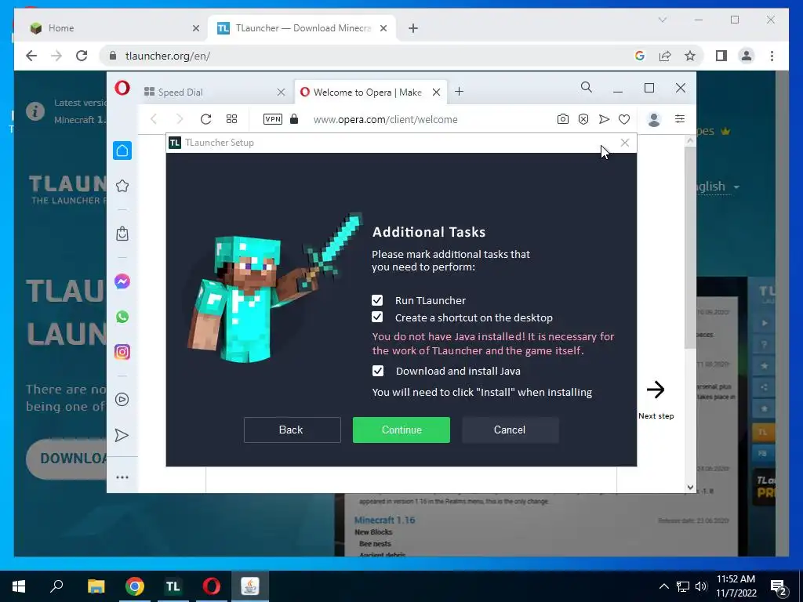Screen dimensions: 803x602
Task: Toggle the Run TLauncher checkbox
Action: (377, 300)
